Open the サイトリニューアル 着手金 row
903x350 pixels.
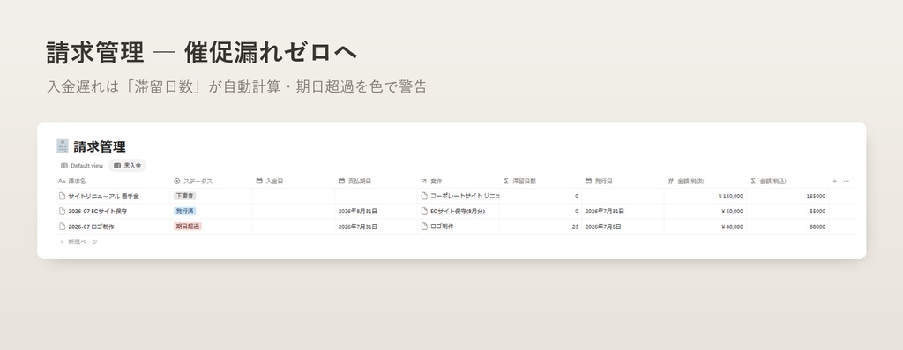pos(104,197)
